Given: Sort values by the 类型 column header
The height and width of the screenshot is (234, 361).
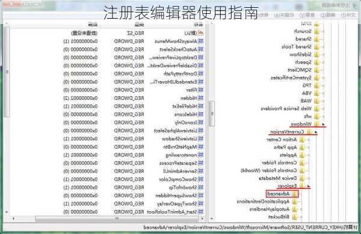Looking at the screenshot, I should pos(140,25).
